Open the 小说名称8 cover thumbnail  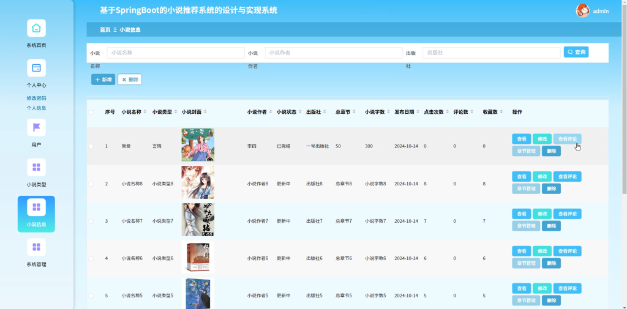(198, 182)
